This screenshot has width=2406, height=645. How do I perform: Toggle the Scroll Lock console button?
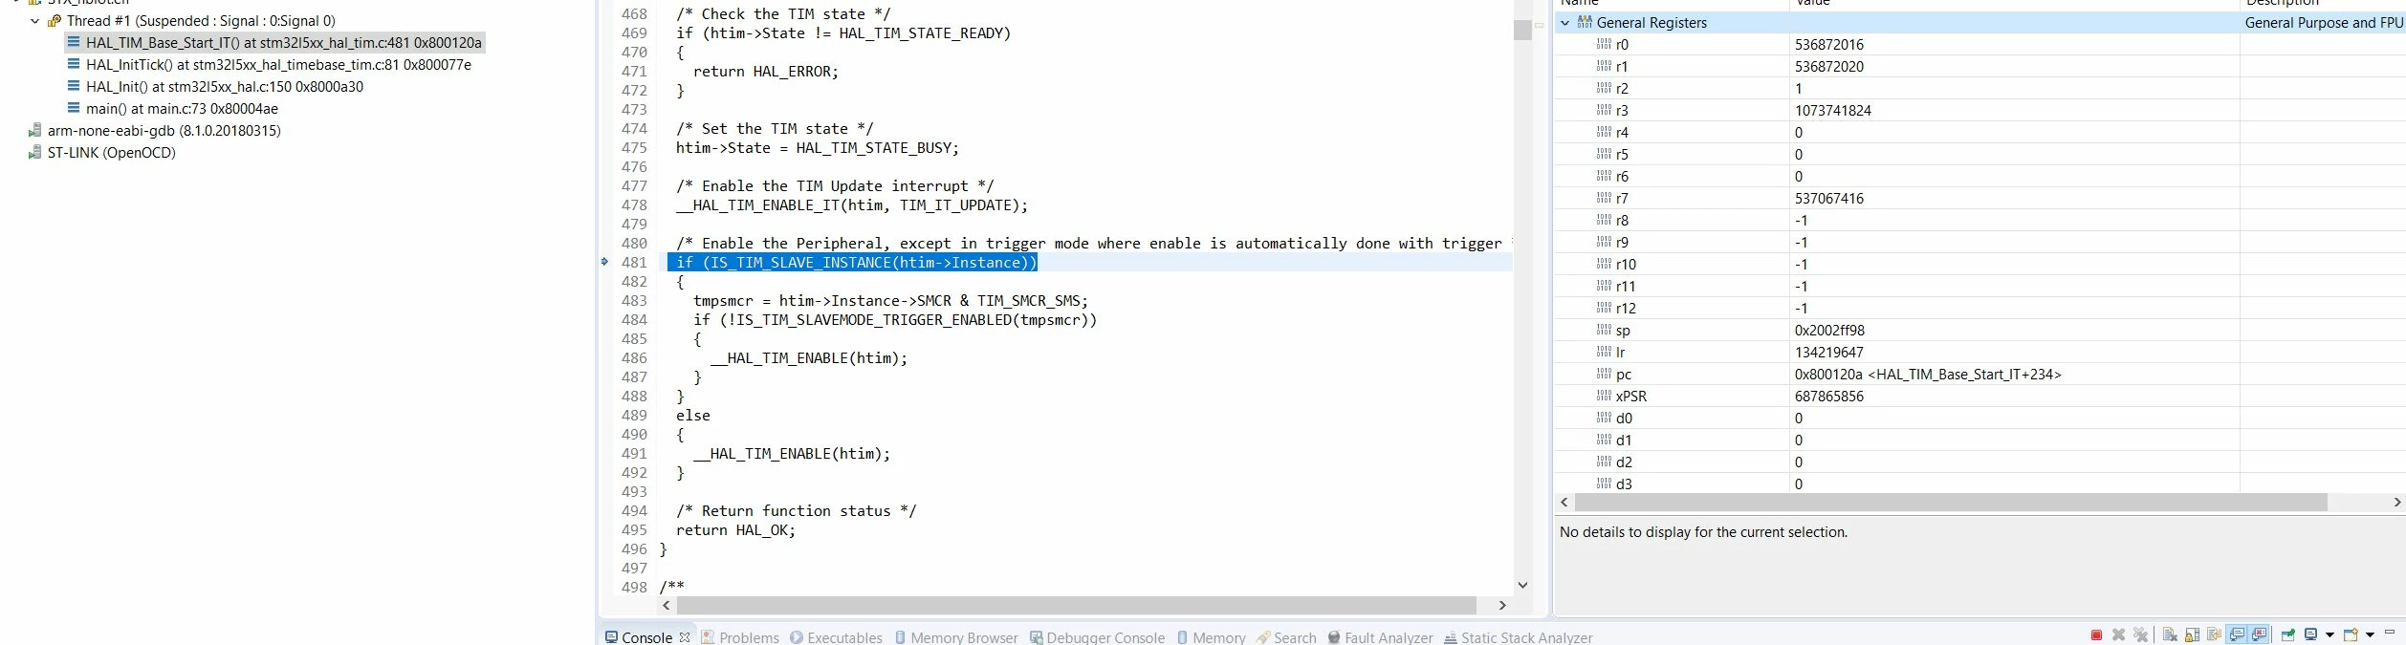click(x=2192, y=634)
